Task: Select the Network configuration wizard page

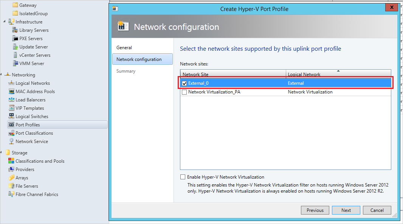Action: pyautogui.click(x=143, y=59)
